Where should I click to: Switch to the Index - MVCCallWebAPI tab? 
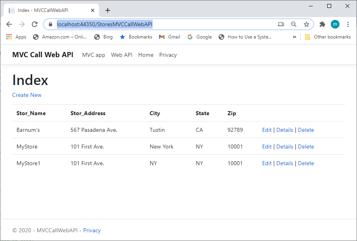click(48, 10)
